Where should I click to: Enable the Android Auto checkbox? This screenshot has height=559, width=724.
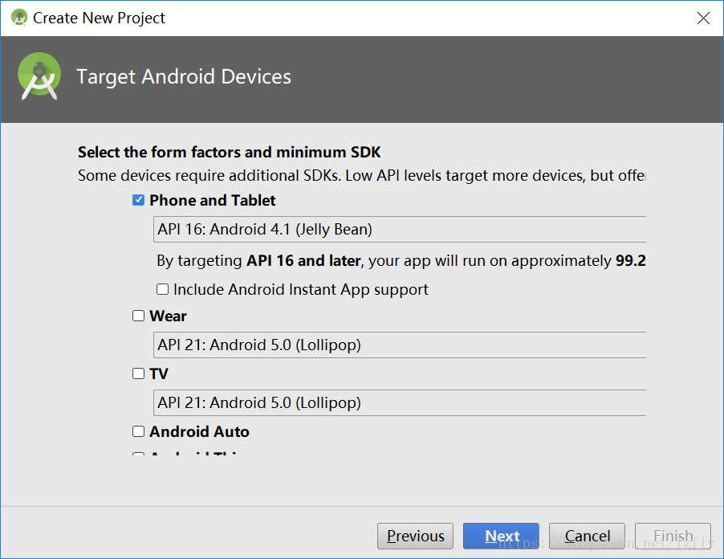[138, 431]
